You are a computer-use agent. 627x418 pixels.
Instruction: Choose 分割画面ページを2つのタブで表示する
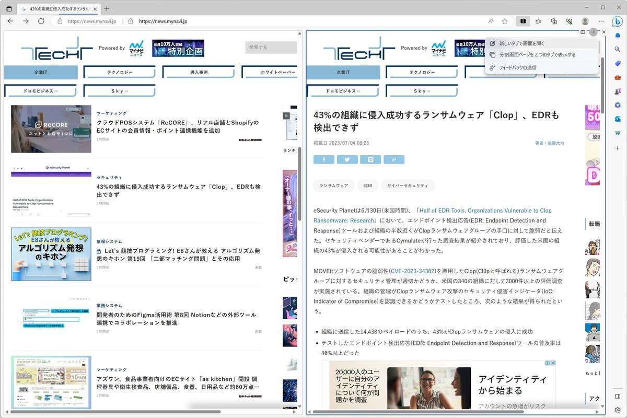click(x=541, y=54)
